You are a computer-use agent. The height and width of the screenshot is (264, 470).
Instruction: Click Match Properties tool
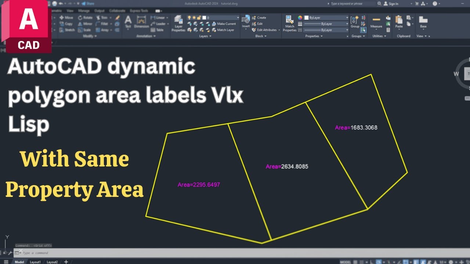tap(290, 23)
